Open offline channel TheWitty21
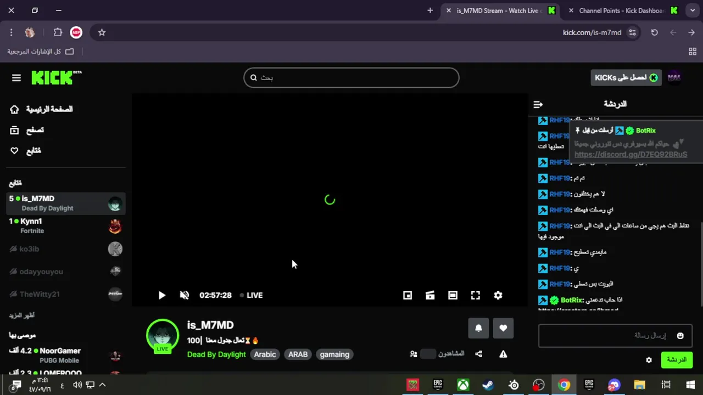The width and height of the screenshot is (703, 395). (65, 294)
